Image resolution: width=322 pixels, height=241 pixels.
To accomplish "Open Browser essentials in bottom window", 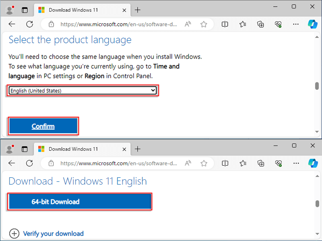I will tap(279, 163).
